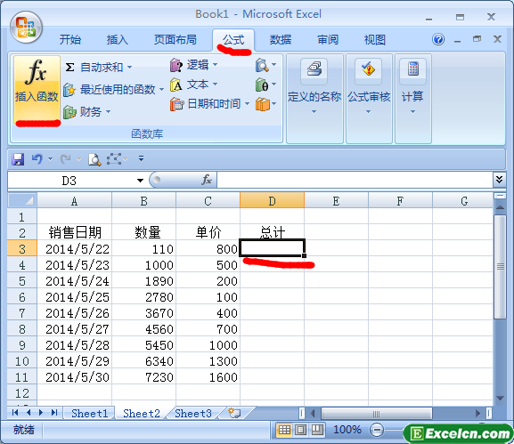Open the Financial functions book icon
This screenshot has height=444, width=514.
pos(69,112)
